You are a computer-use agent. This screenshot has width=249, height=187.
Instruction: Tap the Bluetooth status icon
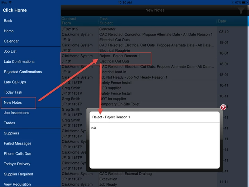[x=233, y=2]
